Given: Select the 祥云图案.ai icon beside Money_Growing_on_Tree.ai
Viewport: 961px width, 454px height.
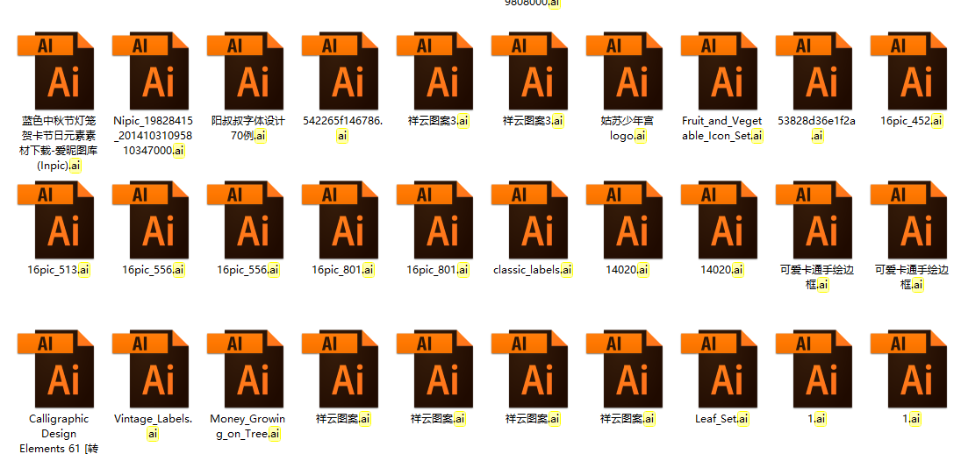Looking at the screenshot, I should pos(341,369).
